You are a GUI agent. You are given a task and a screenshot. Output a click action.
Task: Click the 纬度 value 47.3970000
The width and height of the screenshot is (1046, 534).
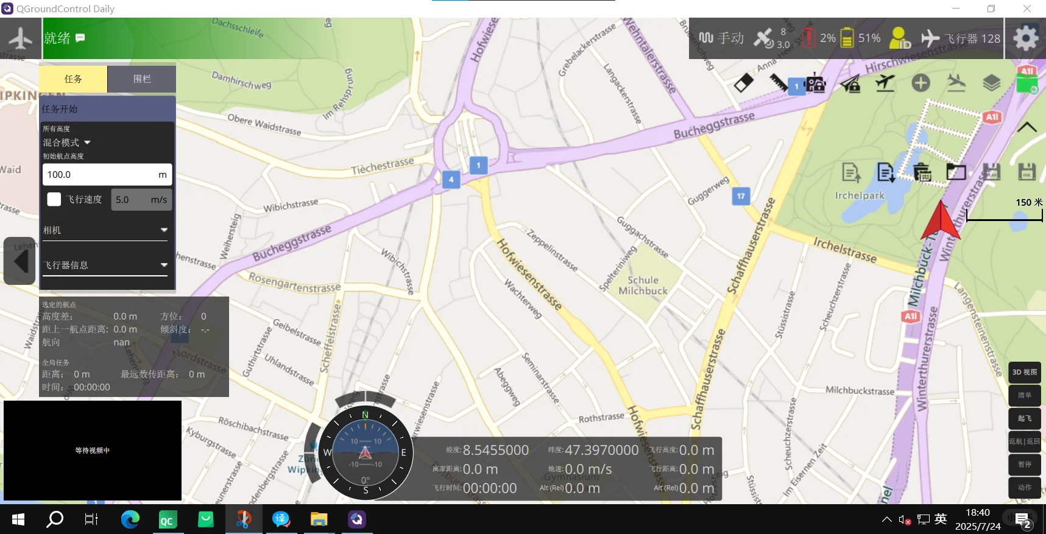pos(602,450)
